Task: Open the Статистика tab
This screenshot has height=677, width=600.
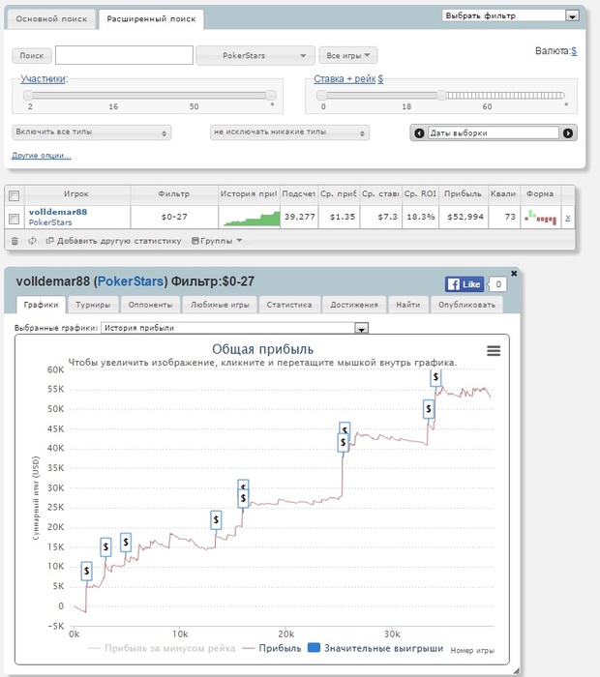Action: coord(289,305)
